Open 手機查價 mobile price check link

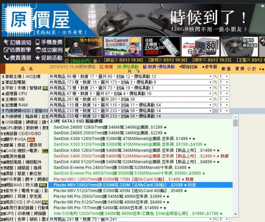click(x=49, y=42)
